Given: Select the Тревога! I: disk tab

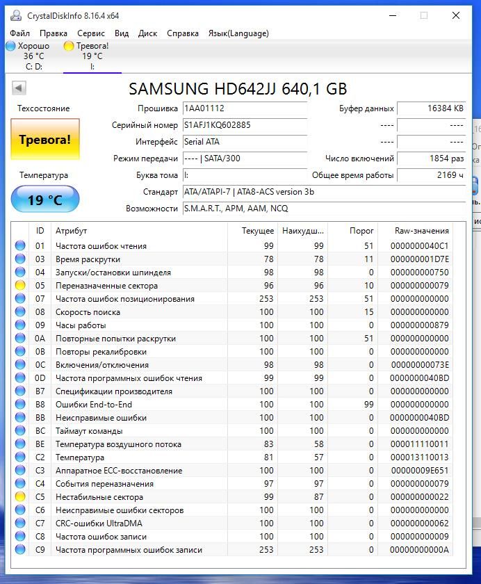Looking at the screenshot, I should click(92, 56).
